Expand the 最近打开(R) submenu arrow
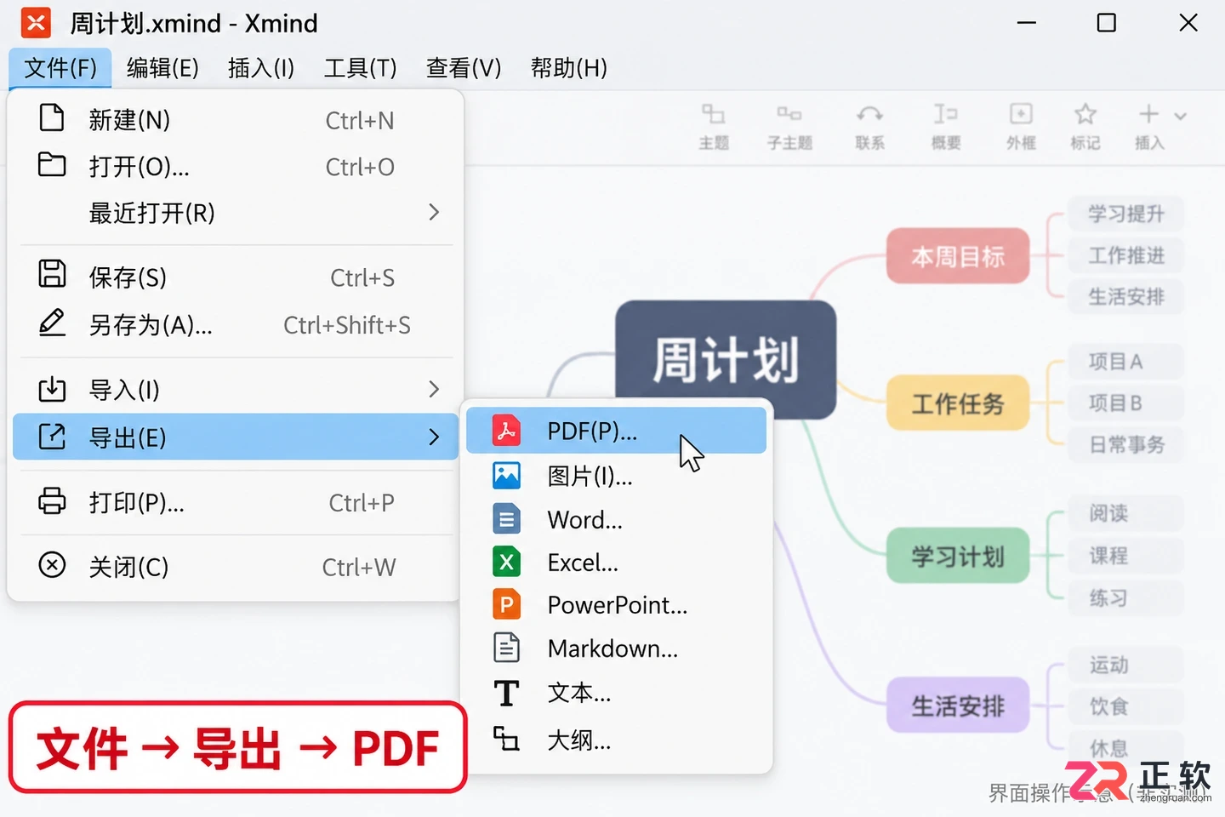 pos(434,212)
